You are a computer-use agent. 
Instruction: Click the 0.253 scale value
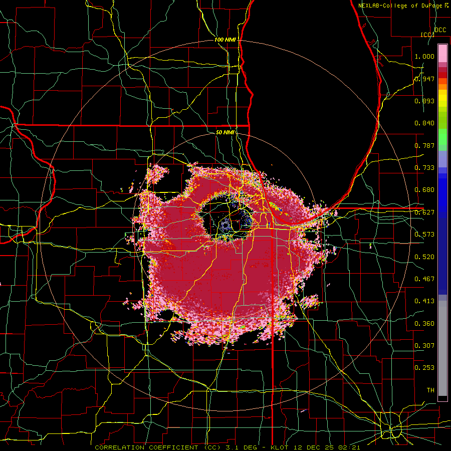pyautogui.click(x=424, y=368)
